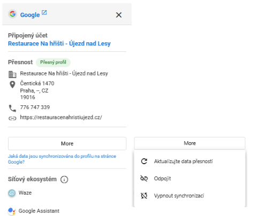Open the Jaká data jsou synchronizována link

pos(62,159)
